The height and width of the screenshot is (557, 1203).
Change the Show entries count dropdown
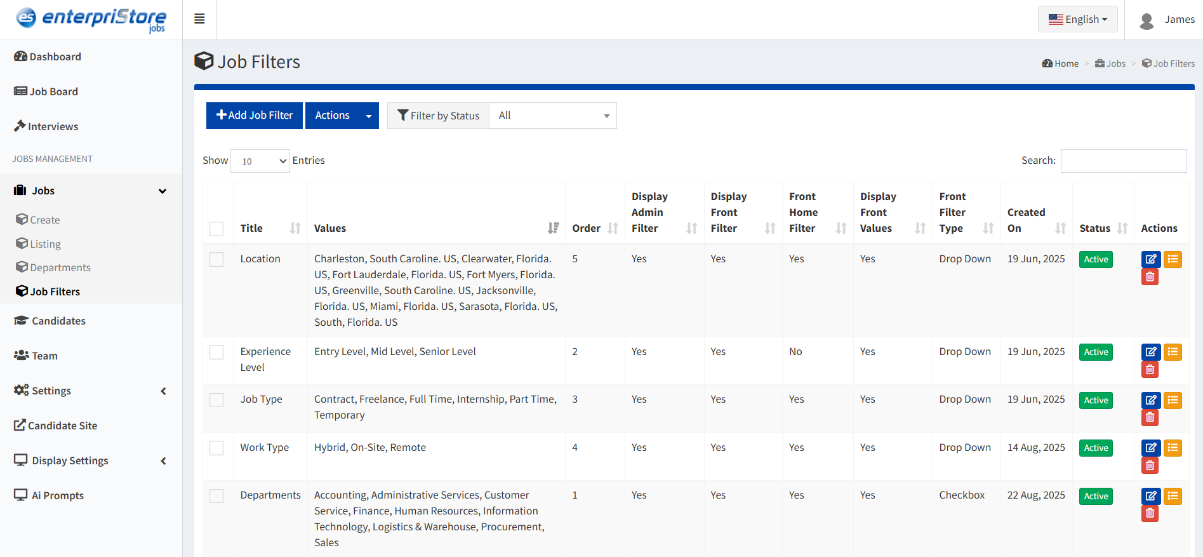260,161
